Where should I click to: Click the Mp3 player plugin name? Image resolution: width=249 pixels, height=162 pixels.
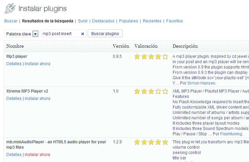click(x=17, y=56)
